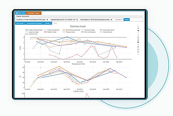Screen dimensions: 173x116
Task: Toggle Excelsior Creek legend entry
Action: point(88,30)
